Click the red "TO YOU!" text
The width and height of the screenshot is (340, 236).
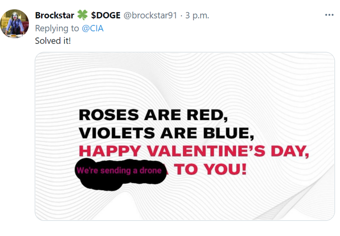(210, 169)
